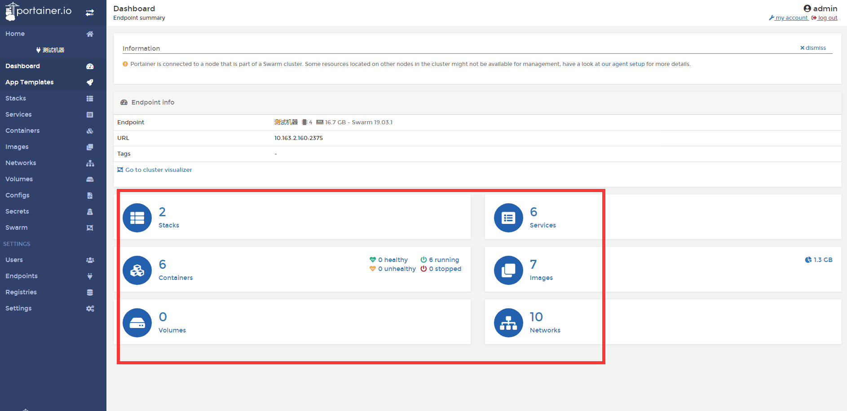This screenshot has width=847, height=411.
Task: Open App Templates page
Action: coord(53,82)
